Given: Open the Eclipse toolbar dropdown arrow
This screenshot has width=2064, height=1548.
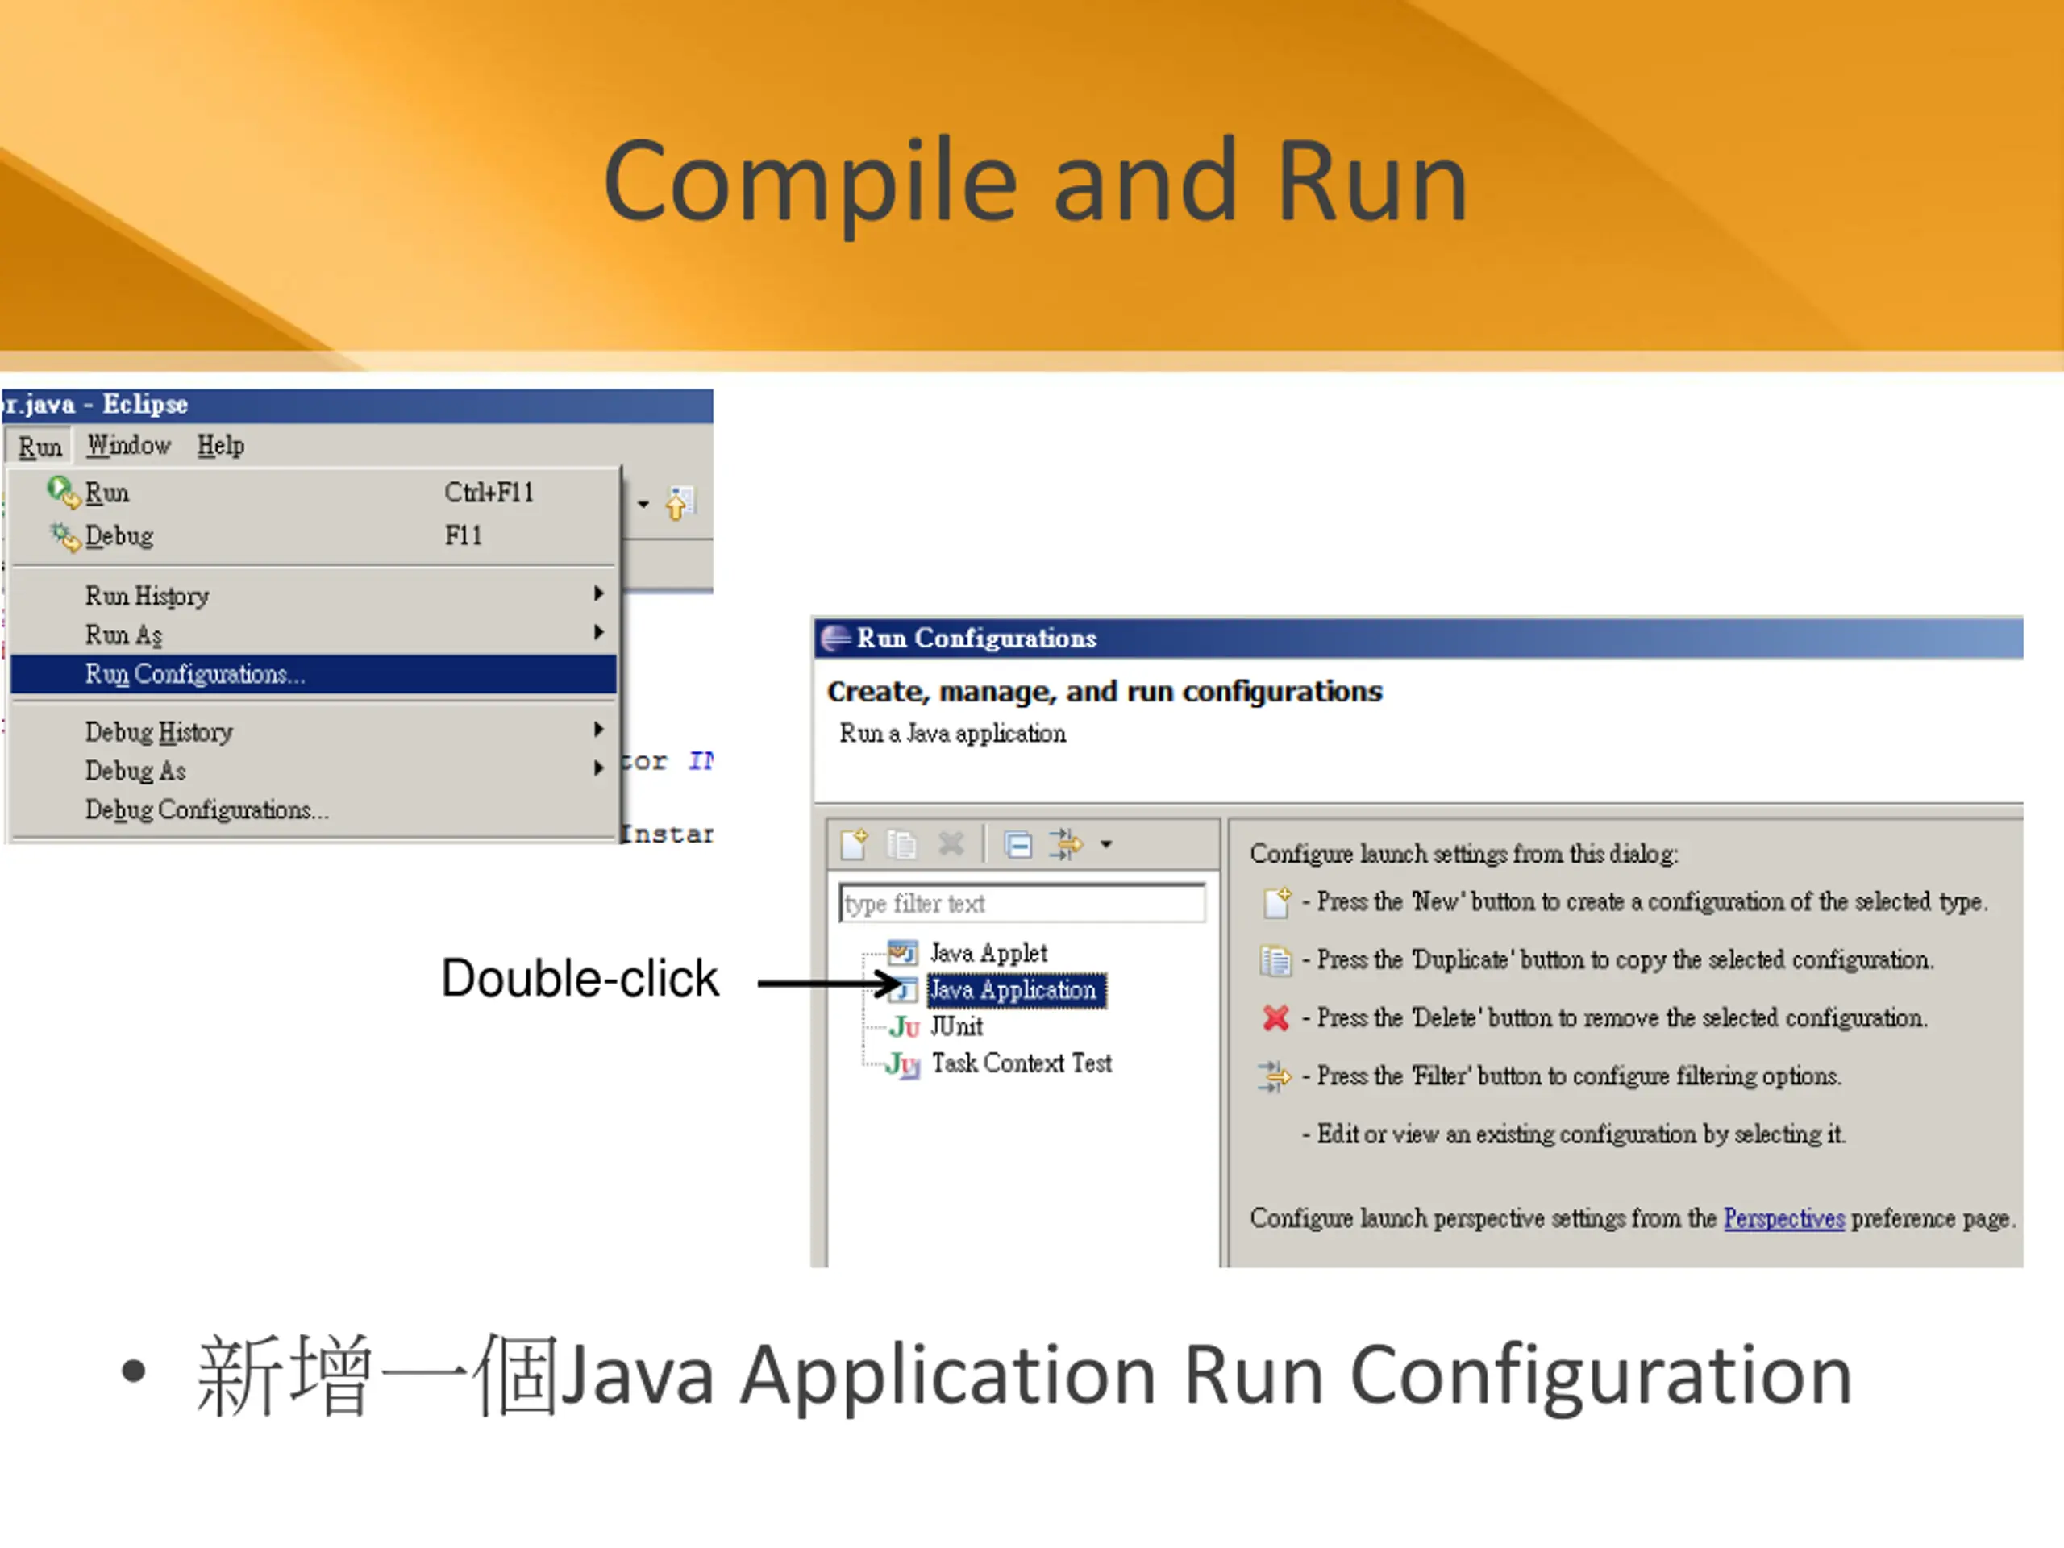Looking at the screenshot, I should point(643,505).
